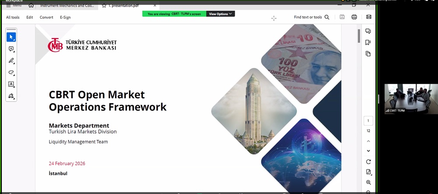
Task: Show the bookmarks panel
Action: (368, 42)
